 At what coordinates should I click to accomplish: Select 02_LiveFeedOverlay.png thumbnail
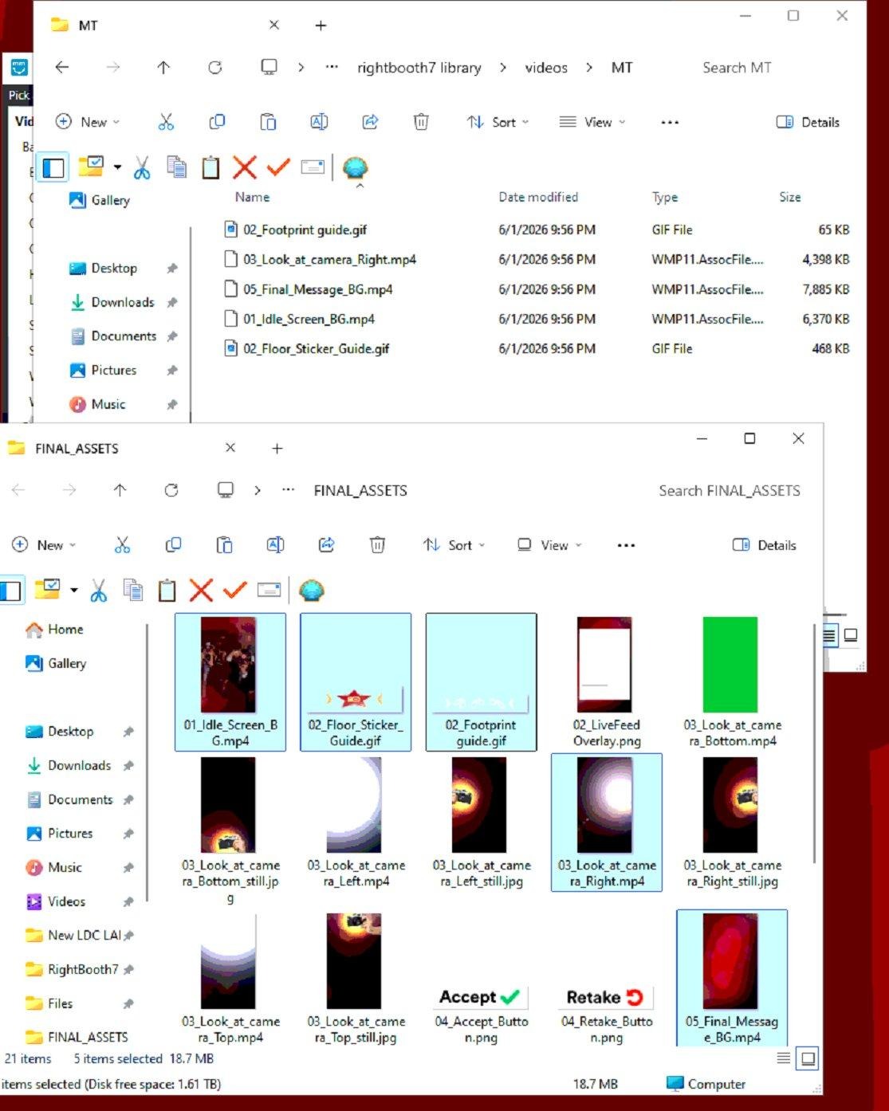coord(606,682)
